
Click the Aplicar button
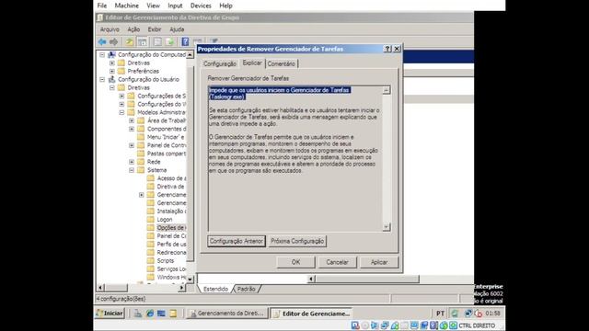pos(379,262)
